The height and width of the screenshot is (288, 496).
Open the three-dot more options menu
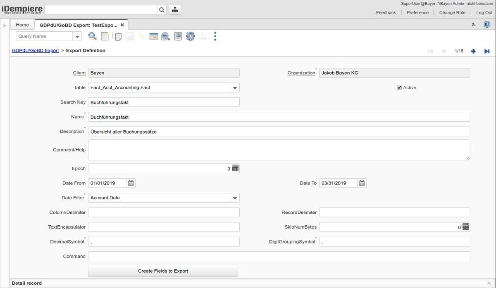215,36
